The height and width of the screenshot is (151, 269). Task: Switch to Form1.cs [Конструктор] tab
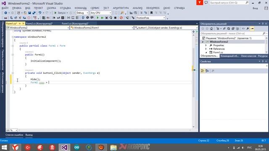pos(75,23)
